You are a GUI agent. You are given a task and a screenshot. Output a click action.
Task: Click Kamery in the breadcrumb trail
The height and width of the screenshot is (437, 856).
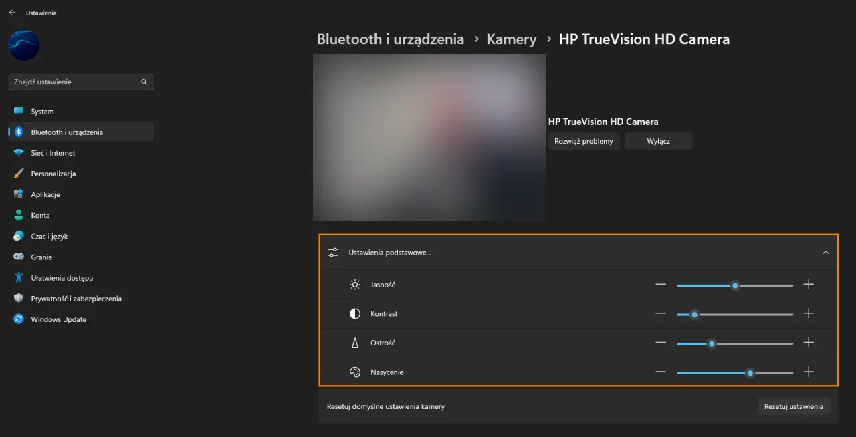coord(511,39)
